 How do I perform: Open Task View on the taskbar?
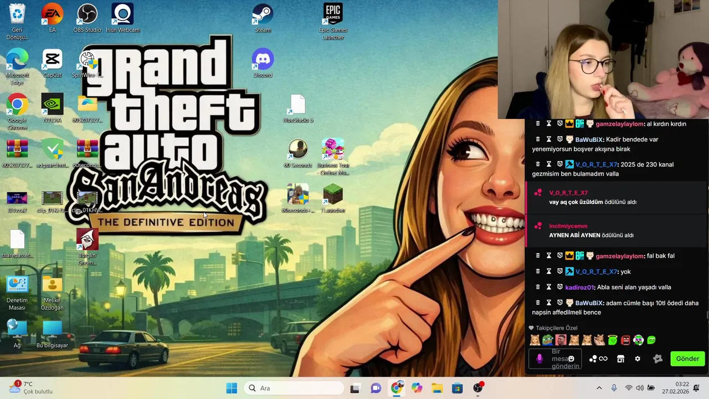(x=354, y=388)
